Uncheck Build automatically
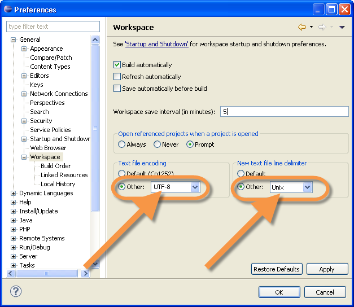This screenshot has width=354, height=307. pyautogui.click(x=117, y=65)
